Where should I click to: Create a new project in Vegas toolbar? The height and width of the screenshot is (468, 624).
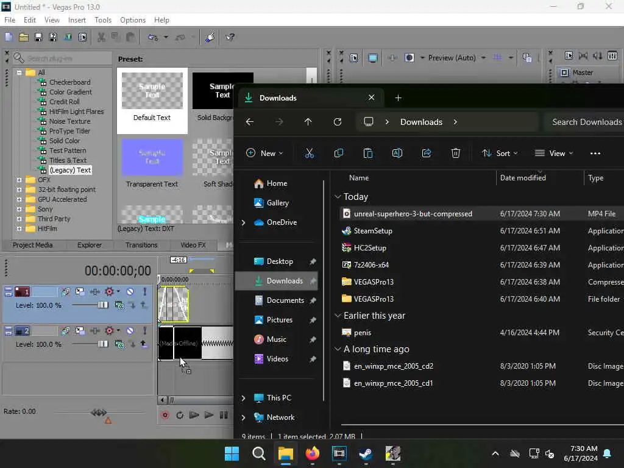click(9, 37)
